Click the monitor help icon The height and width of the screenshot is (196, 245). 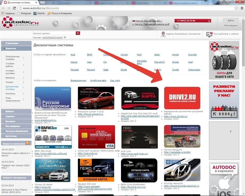click(209, 34)
